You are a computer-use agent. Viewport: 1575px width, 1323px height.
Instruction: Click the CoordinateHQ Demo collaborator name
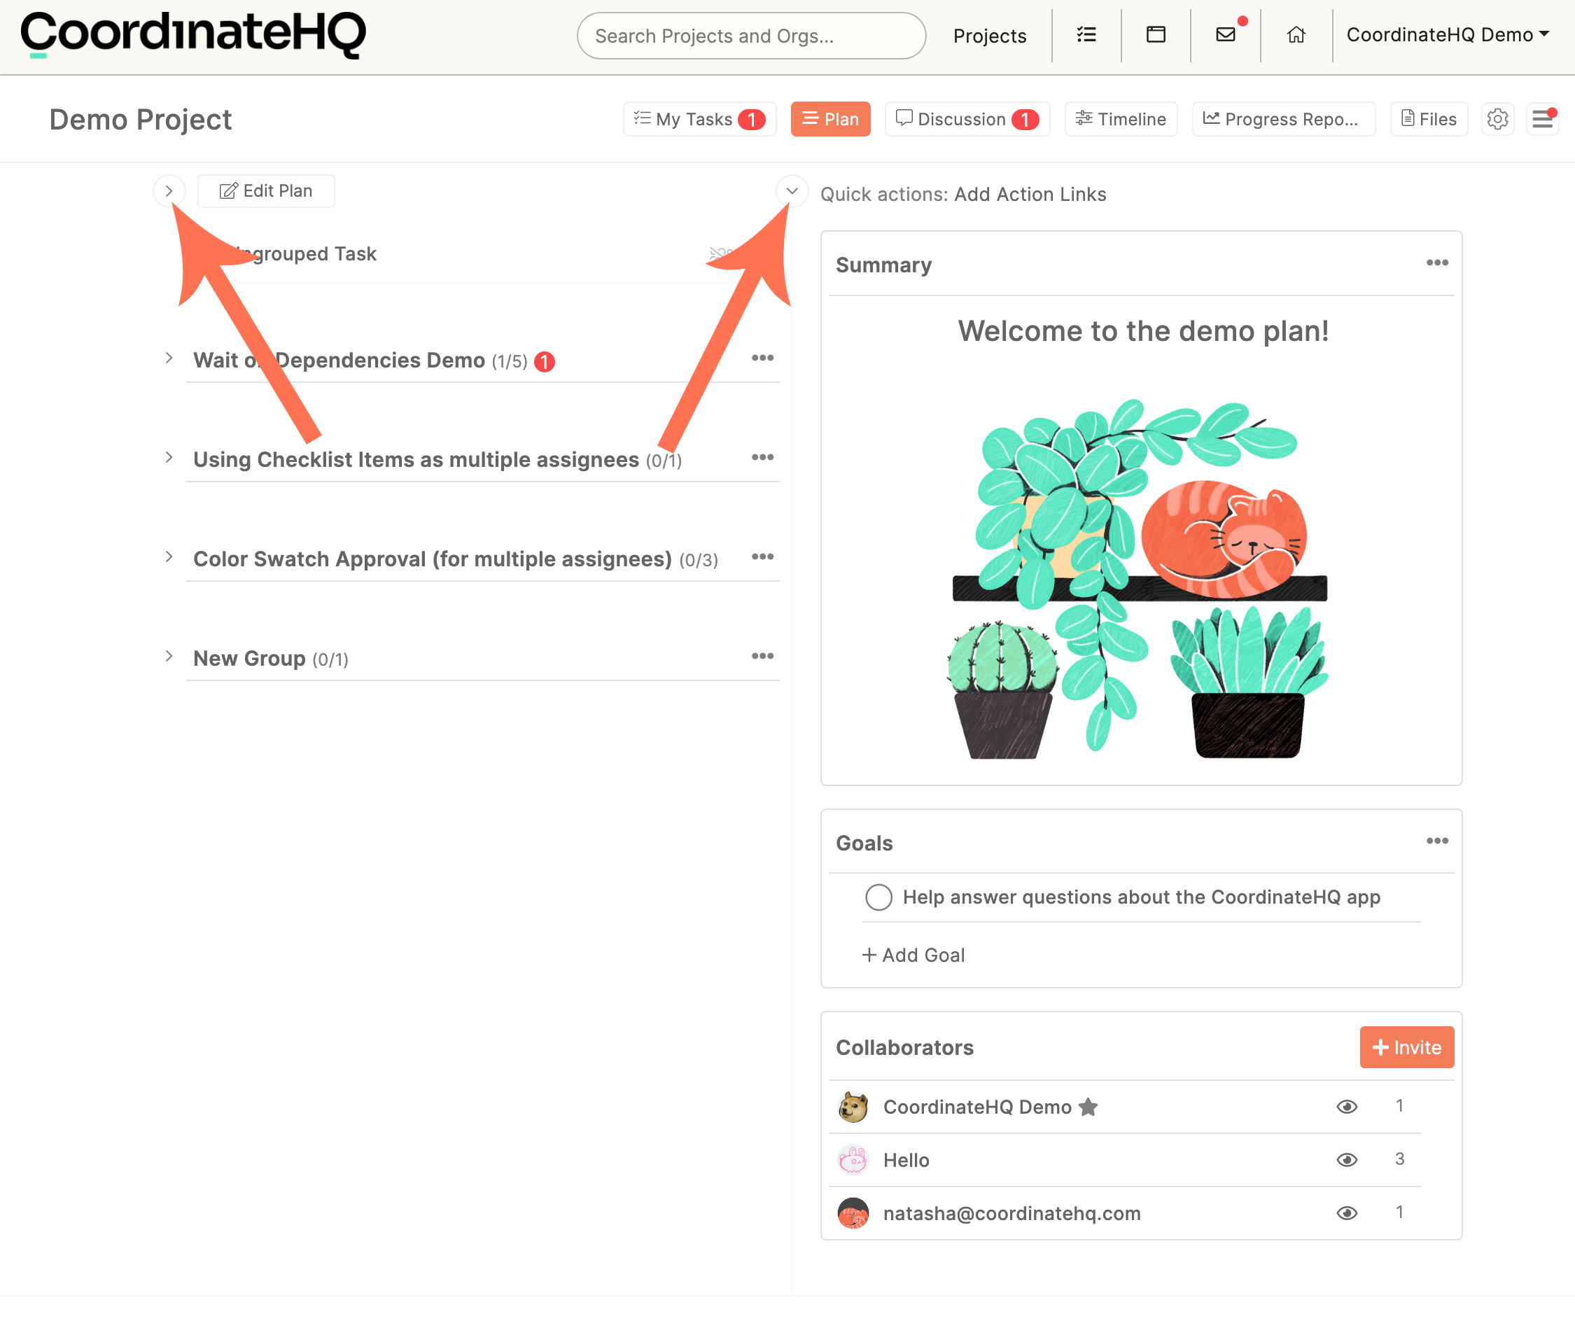[976, 1107]
